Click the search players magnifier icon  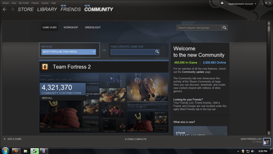tap(224, 28)
